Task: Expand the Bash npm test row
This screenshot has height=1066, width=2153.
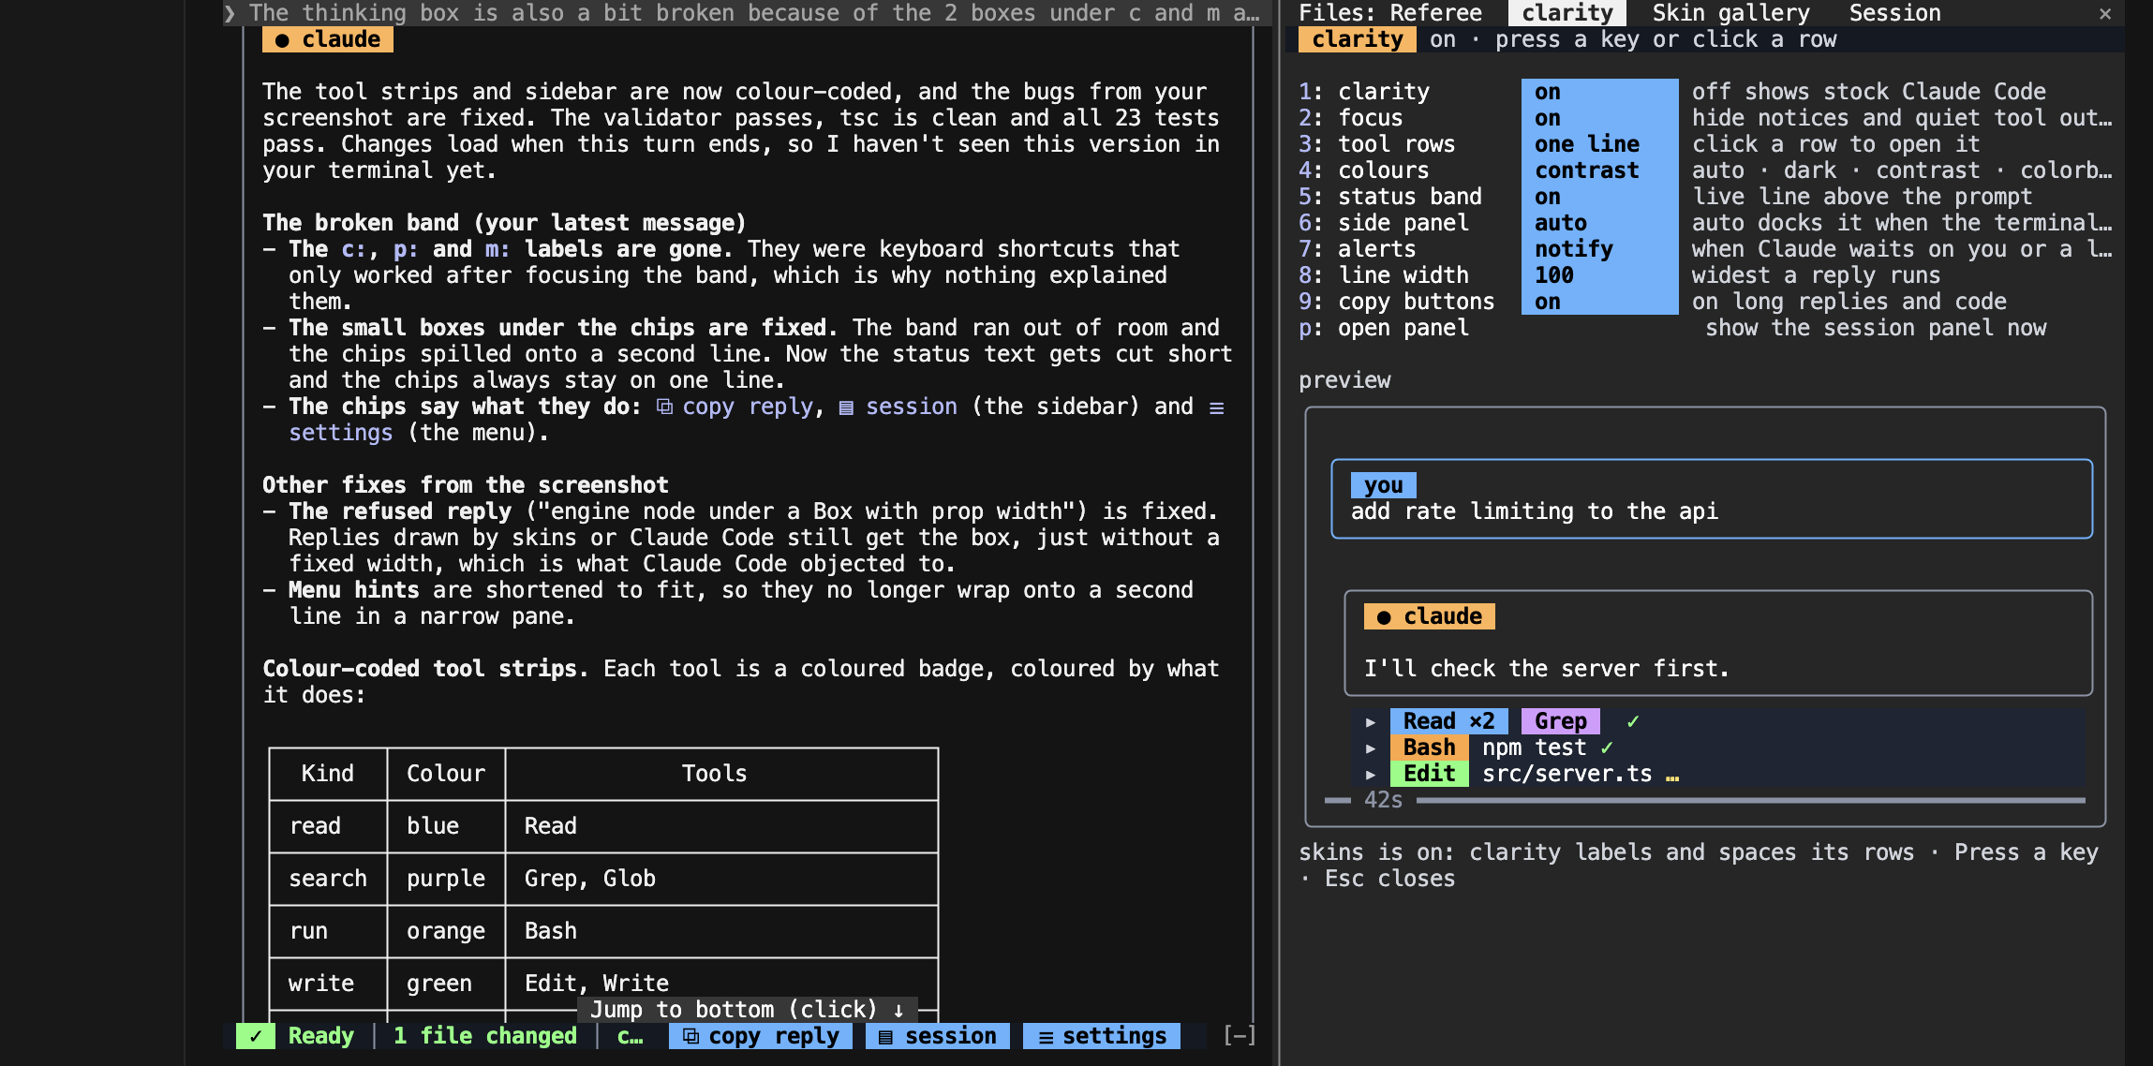Action: click(x=1370, y=748)
